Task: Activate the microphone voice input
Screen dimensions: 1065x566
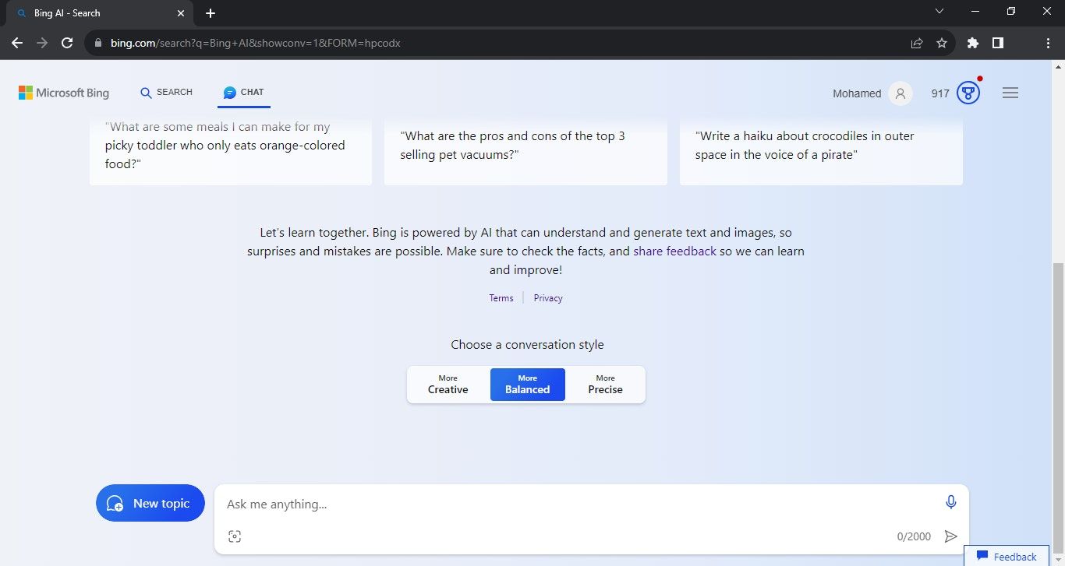Action: click(x=951, y=502)
